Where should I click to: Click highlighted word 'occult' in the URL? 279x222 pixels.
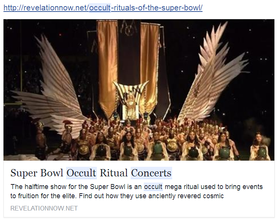point(100,8)
